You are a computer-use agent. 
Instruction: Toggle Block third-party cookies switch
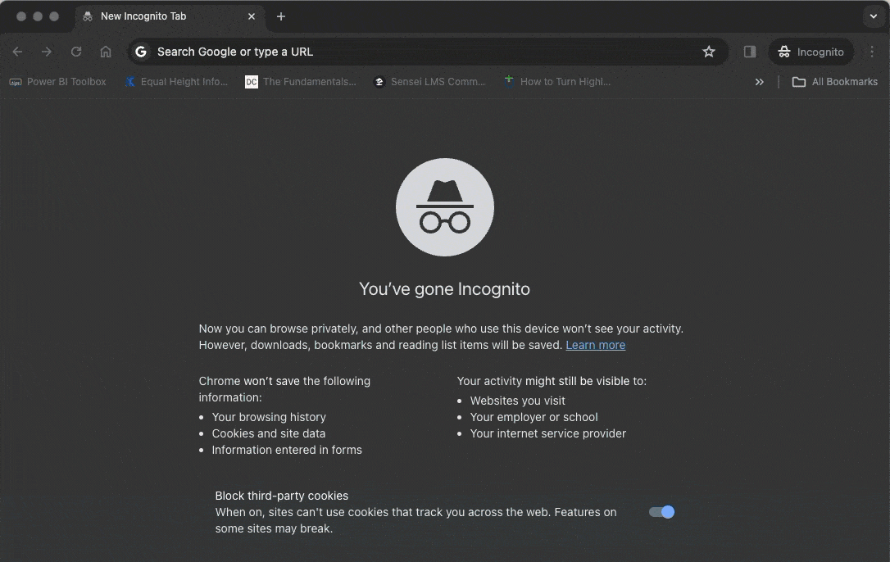tap(662, 512)
